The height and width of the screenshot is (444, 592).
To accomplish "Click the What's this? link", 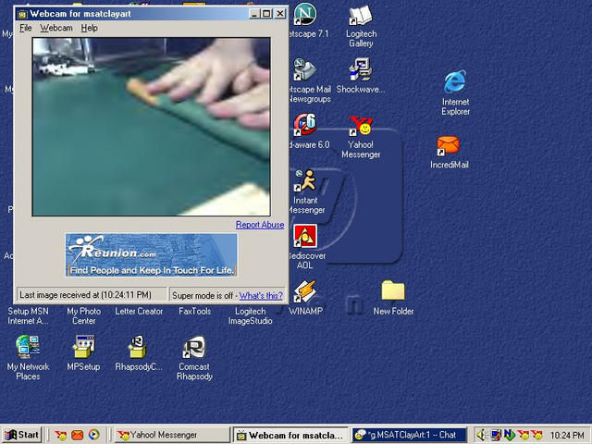I will (x=261, y=296).
